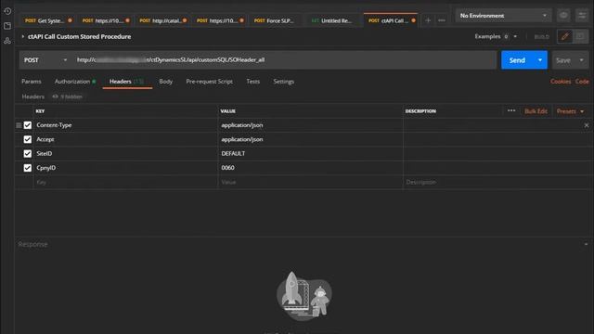Expand the Save button arrow options
Viewport: 594px width, 334px height.
click(x=582, y=60)
